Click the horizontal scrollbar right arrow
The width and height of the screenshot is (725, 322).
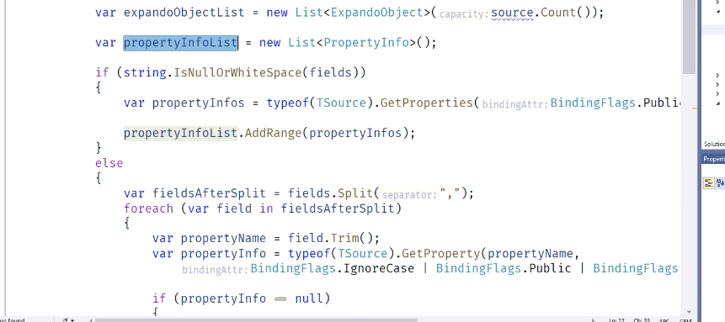[x=594, y=319]
